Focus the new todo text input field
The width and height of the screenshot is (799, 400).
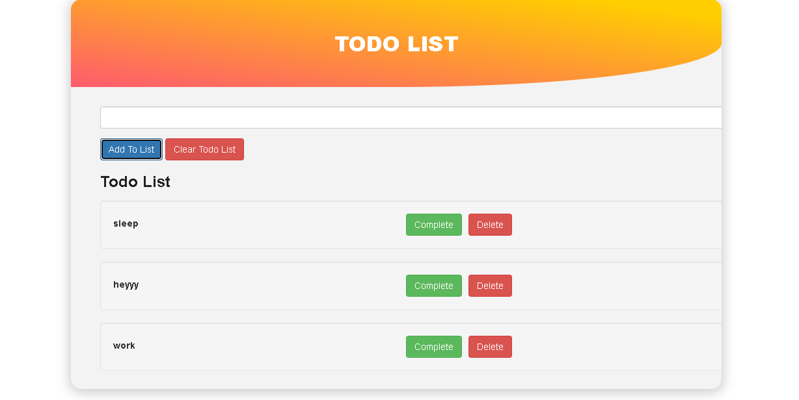point(411,118)
